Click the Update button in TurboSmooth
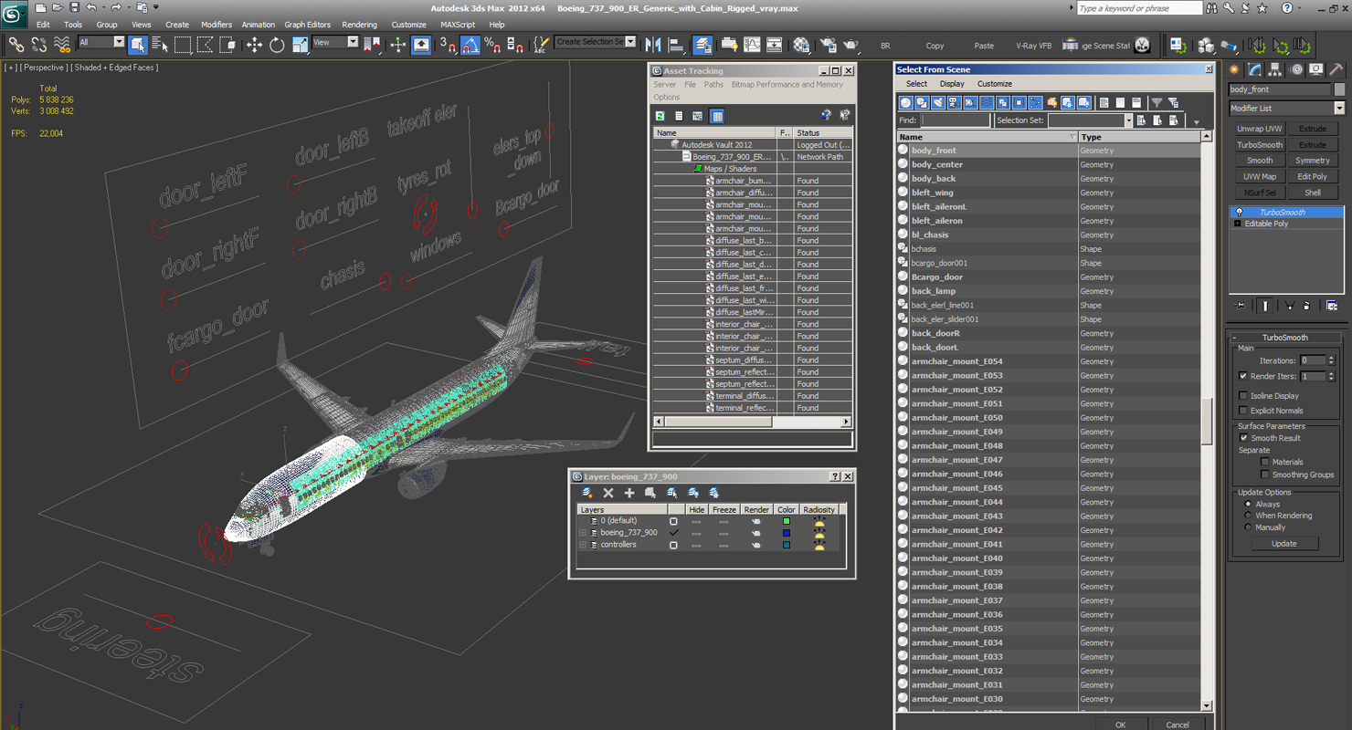The width and height of the screenshot is (1352, 730). point(1283,543)
